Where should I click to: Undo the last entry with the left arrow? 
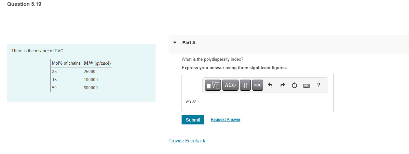pyautogui.click(x=270, y=85)
